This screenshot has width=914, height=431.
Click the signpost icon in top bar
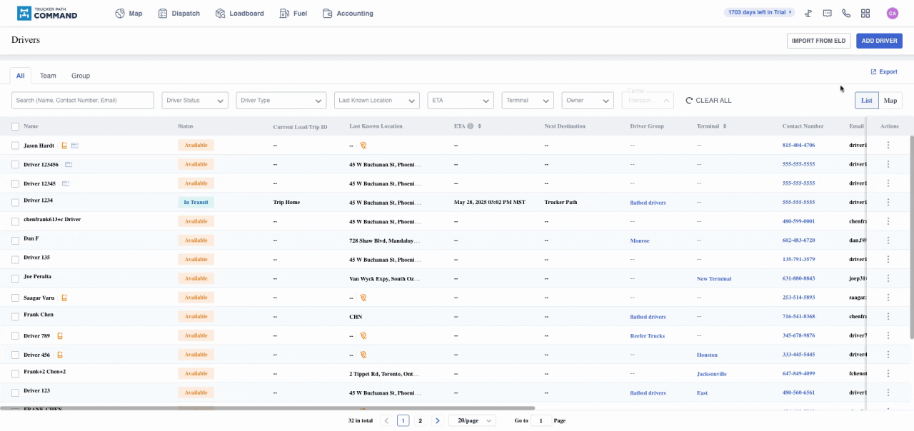(x=808, y=14)
